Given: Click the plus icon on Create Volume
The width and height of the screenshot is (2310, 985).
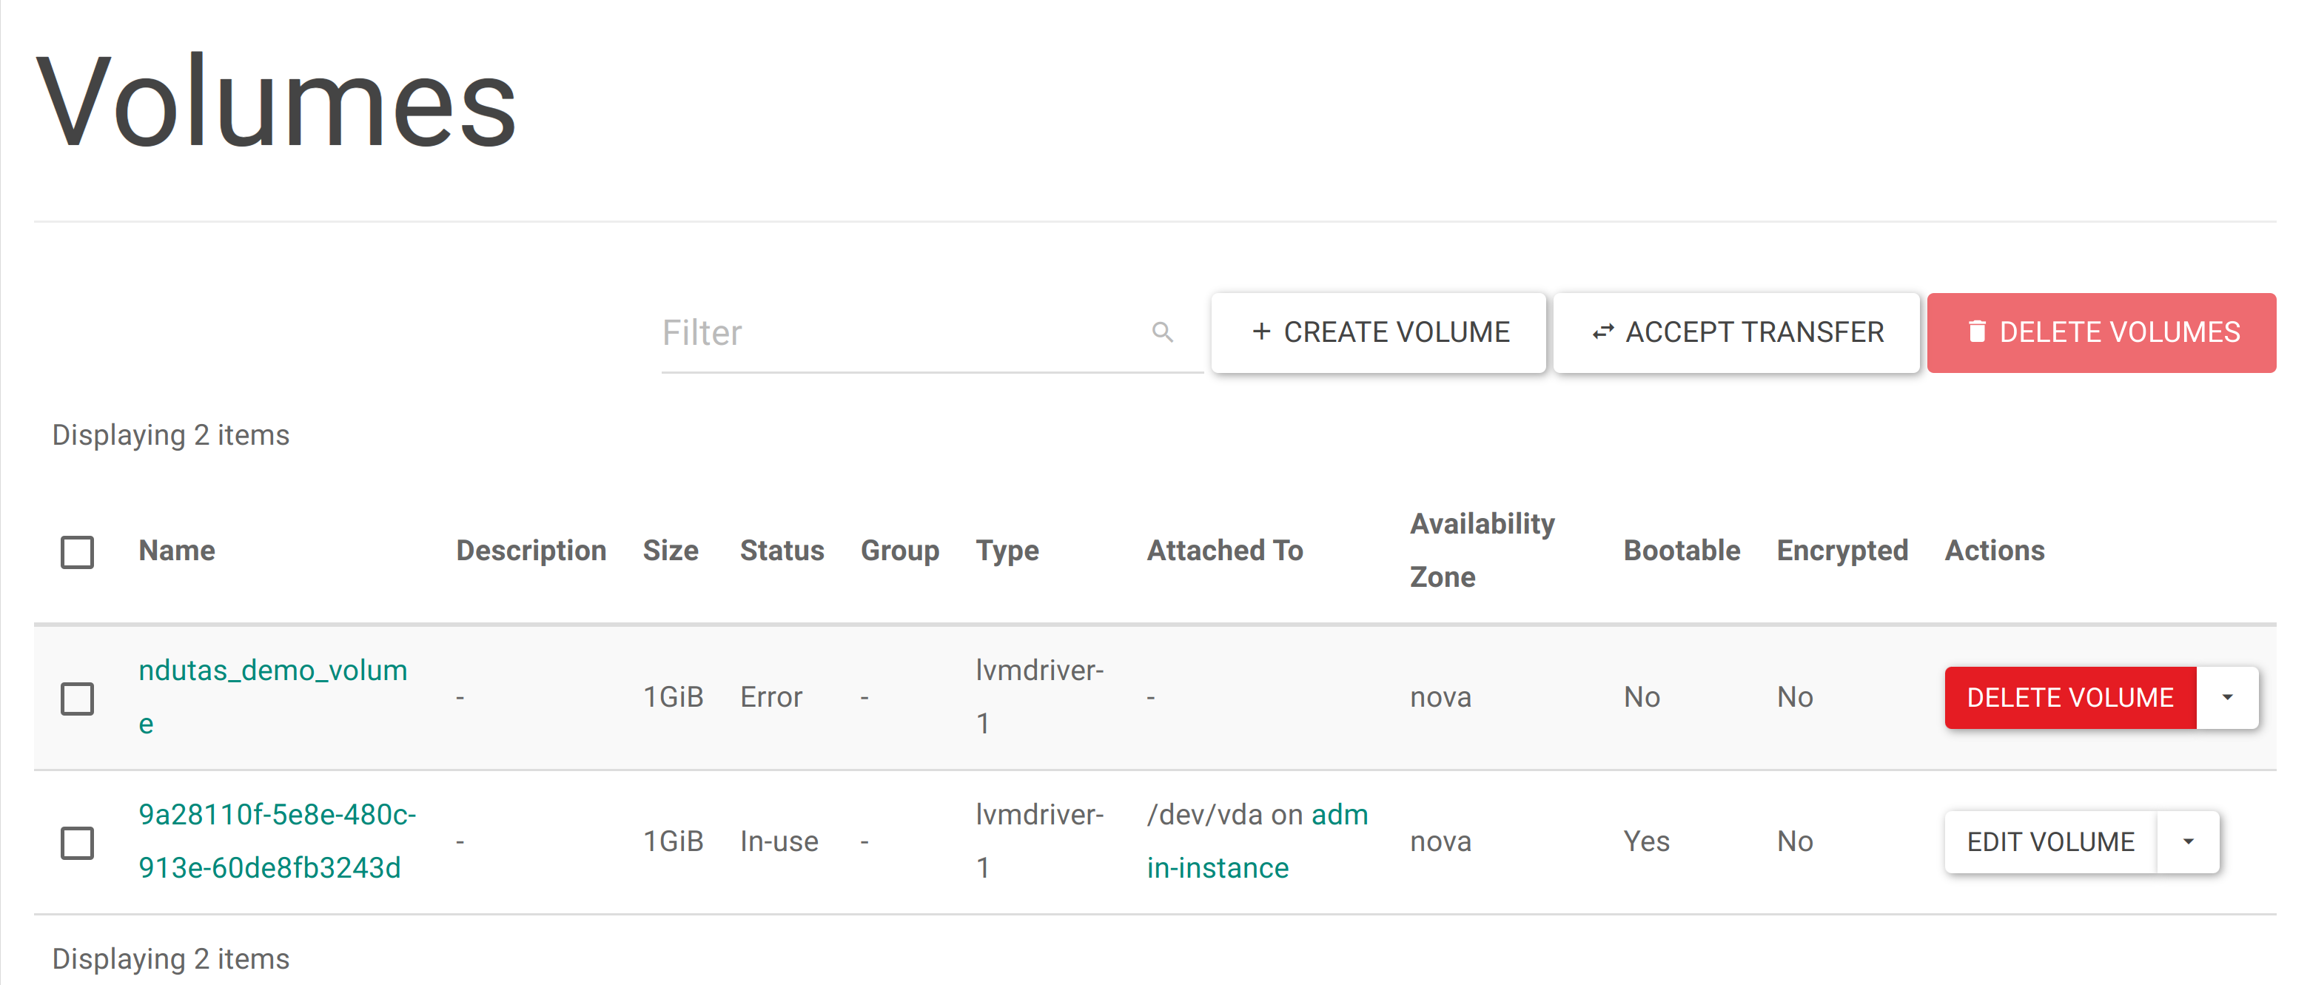Looking at the screenshot, I should tap(1260, 332).
